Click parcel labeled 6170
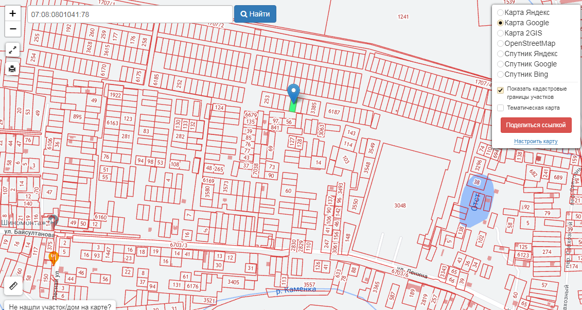This screenshot has height=310, width=582. (x=103, y=70)
